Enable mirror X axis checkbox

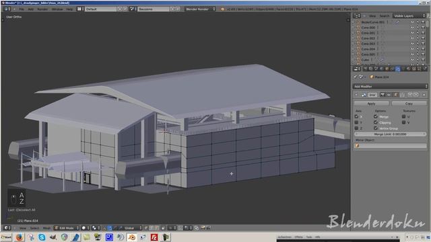pyautogui.click(x=356, y=116)
